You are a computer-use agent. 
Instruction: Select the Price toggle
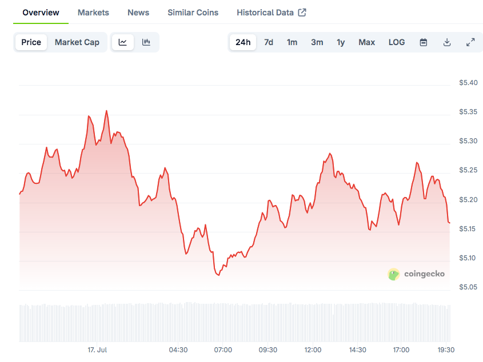(x=31, y=42)
